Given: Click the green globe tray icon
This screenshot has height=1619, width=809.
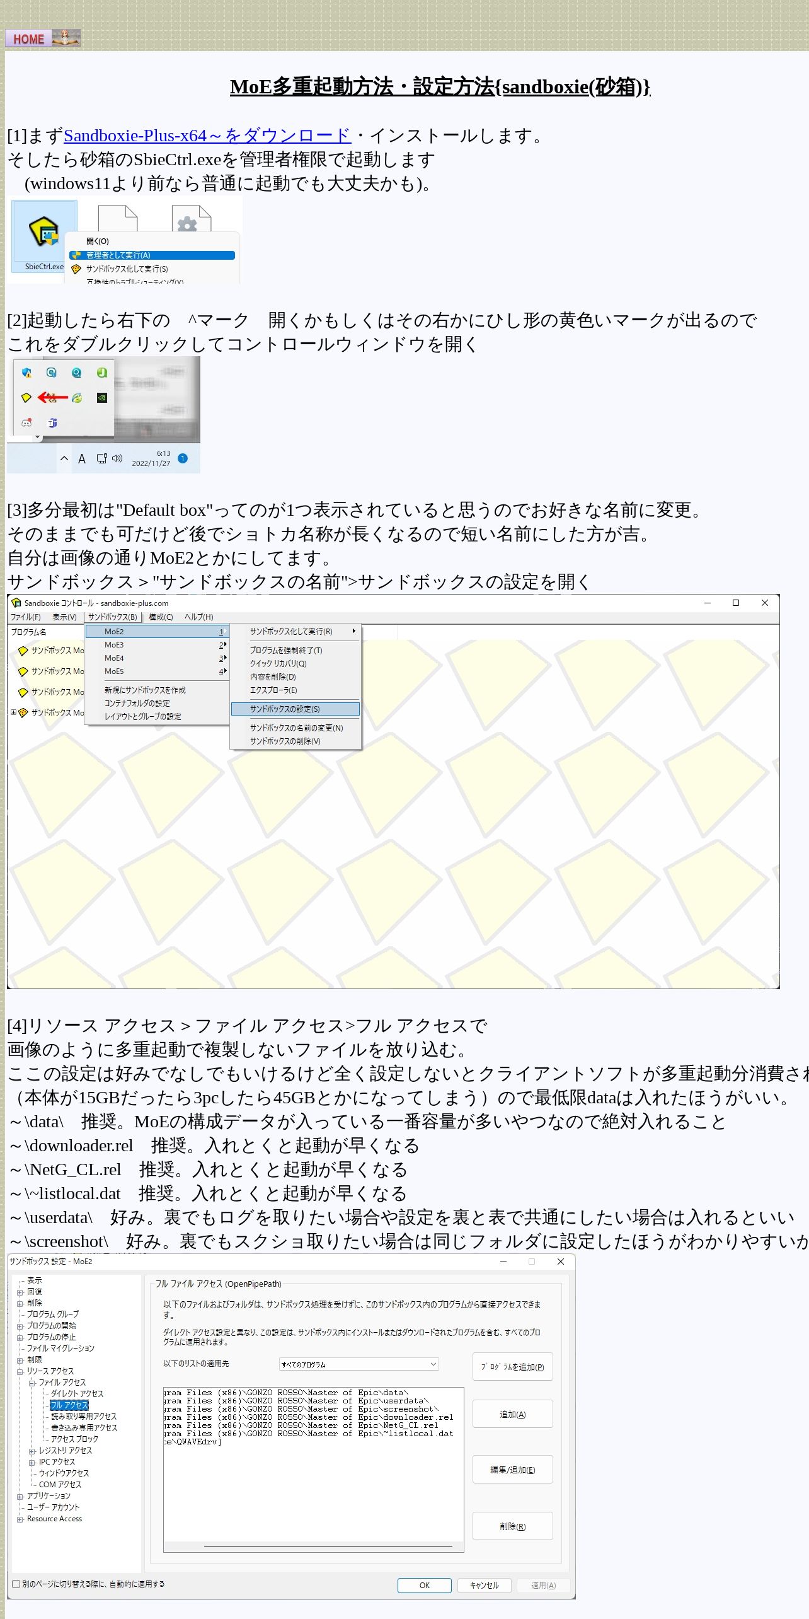Looking at the screenshot, I should pos(77,398).
